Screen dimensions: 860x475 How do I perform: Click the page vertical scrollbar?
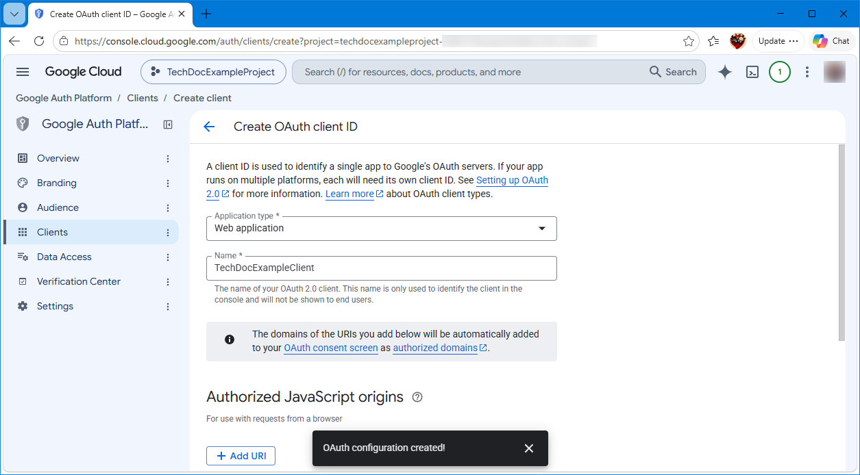coord(842,242)
